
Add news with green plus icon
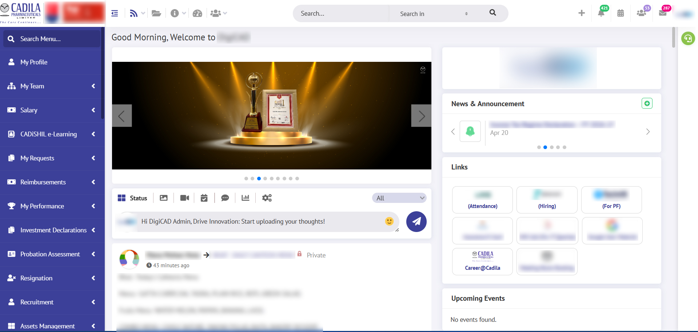(647, 104)
